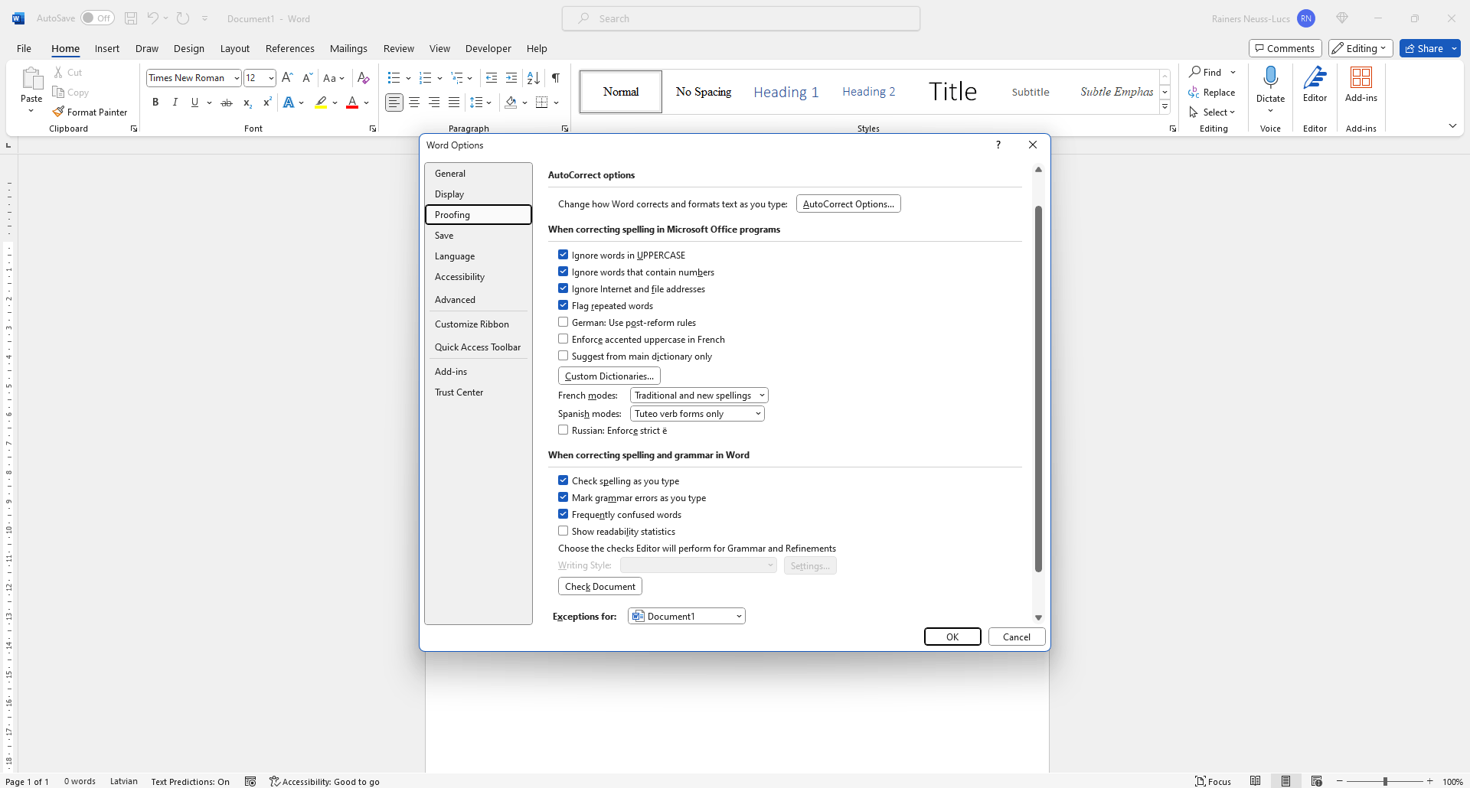Expand the Editing mode dropdown

point(1361,48)
